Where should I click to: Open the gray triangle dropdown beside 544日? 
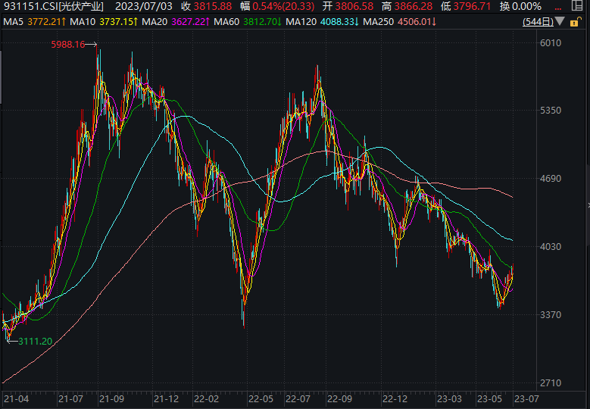tap(560, 21)
